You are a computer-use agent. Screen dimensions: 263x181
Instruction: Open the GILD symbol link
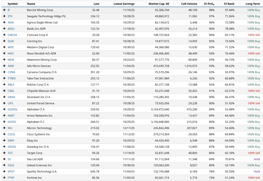coord(11,165)
